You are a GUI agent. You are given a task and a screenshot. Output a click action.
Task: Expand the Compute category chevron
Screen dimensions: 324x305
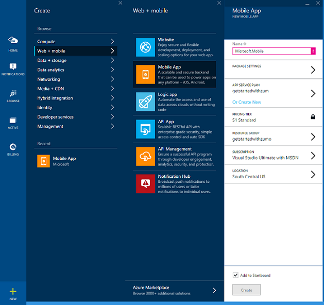coord(112,41)
